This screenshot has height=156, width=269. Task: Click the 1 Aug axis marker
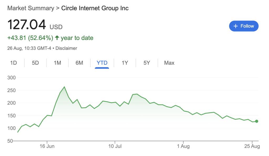[183, 146]
